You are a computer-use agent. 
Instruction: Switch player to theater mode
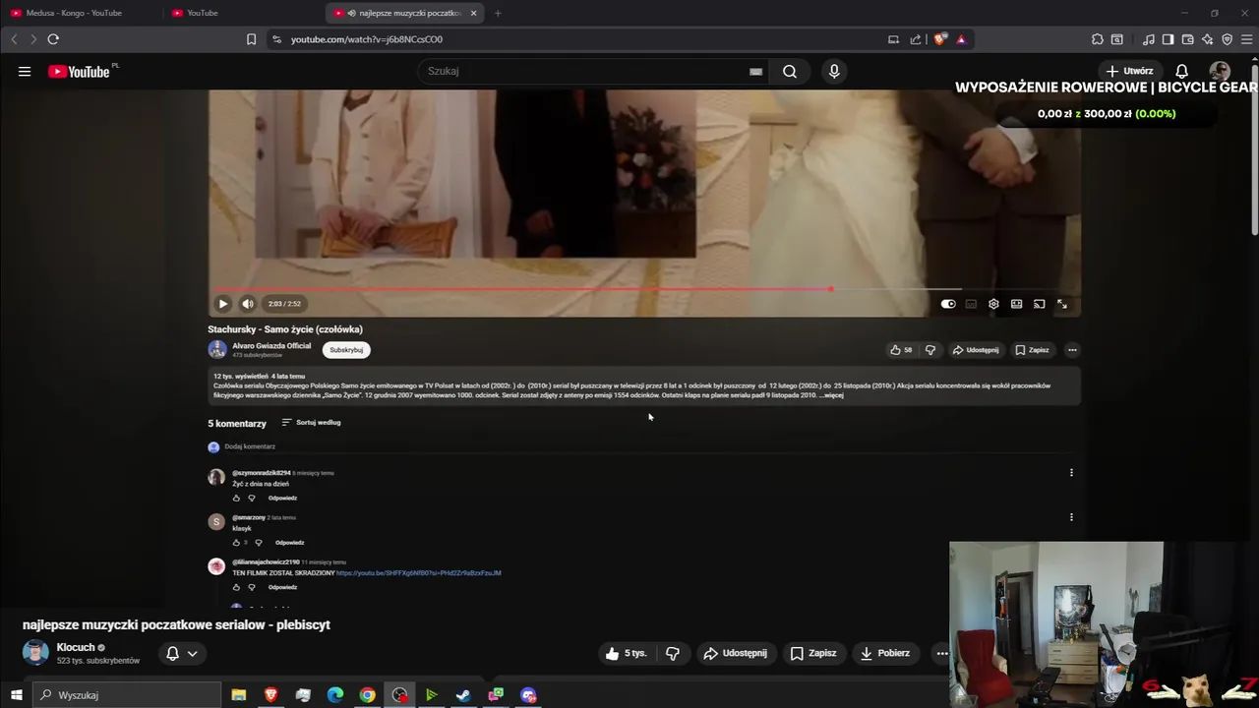coord(1016,304)
